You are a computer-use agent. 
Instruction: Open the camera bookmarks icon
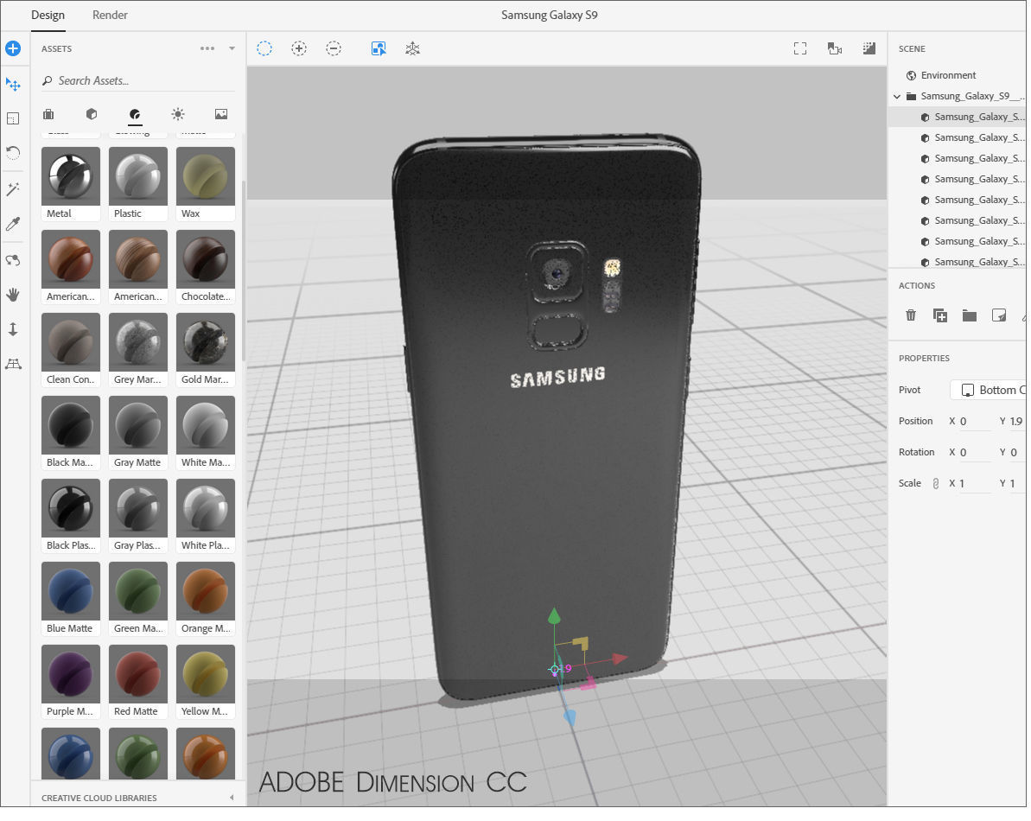click(x=835, y=48)
